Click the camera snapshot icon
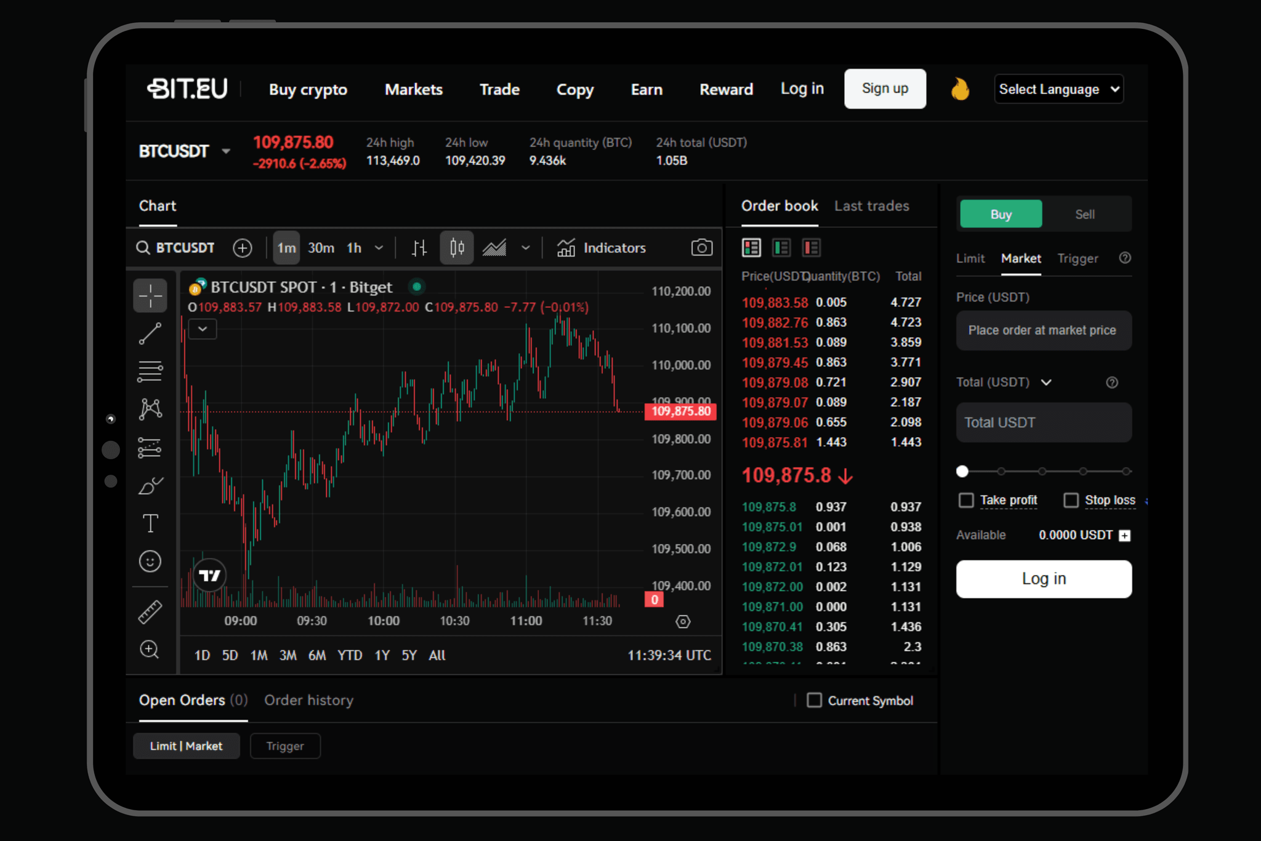 [x=701, y=247]
